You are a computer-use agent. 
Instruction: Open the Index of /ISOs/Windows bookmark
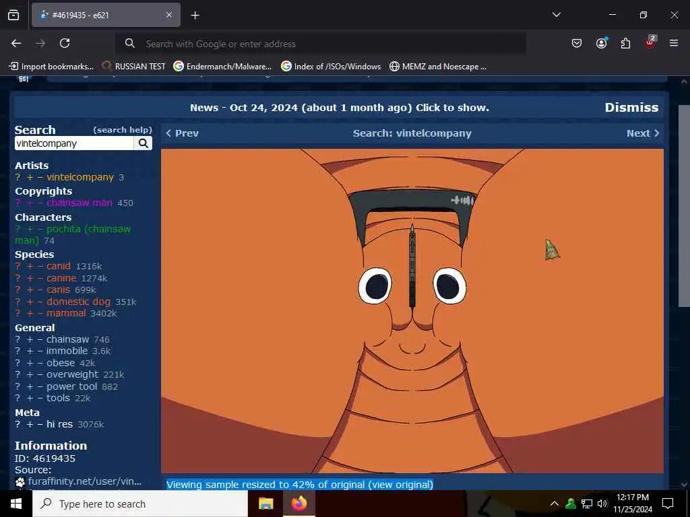coord(331,67)
